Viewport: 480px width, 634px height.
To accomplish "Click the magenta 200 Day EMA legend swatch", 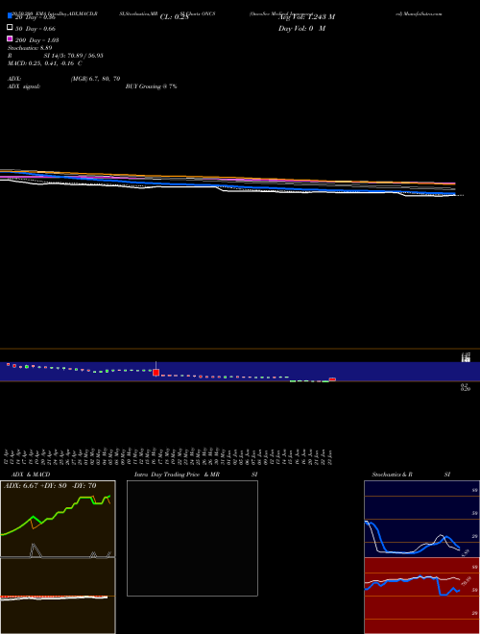I will pyautogui.click(x=10, y=38).
